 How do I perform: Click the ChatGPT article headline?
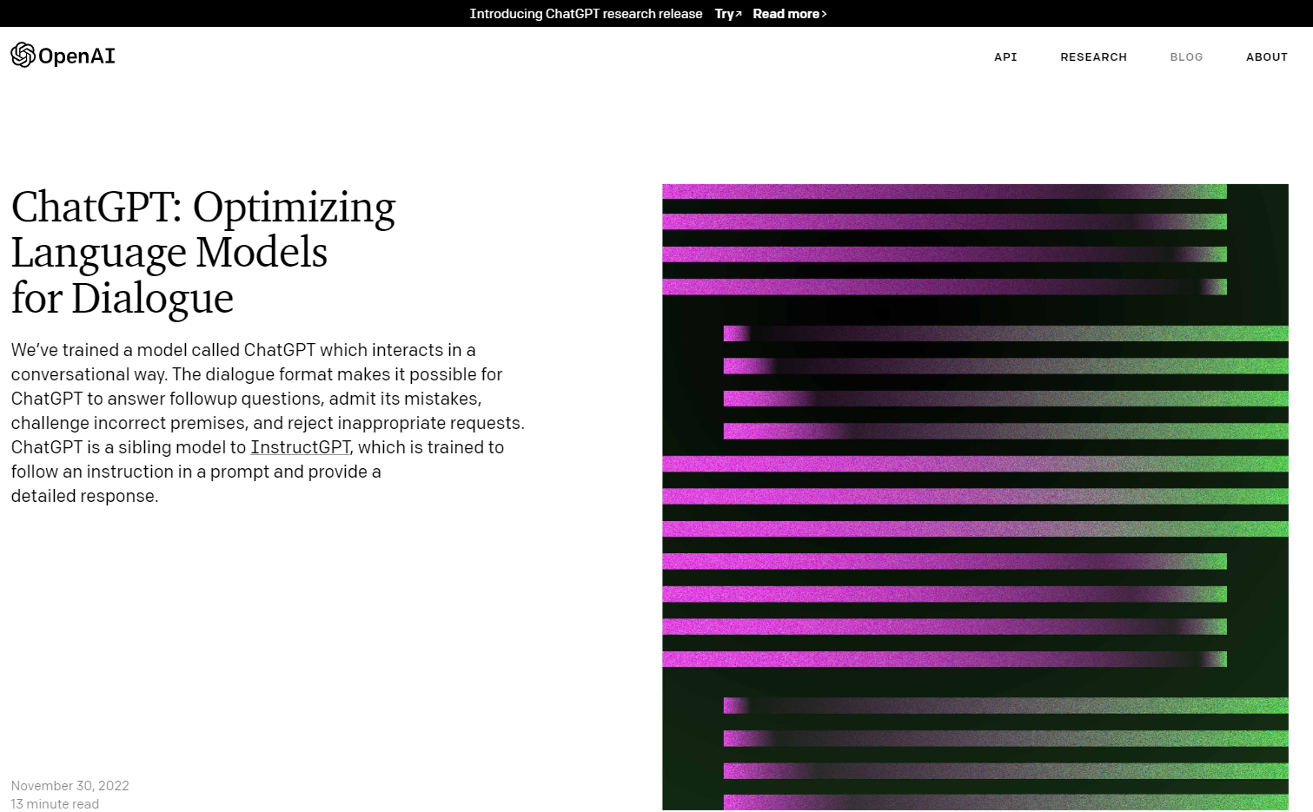pyautogui.click(x=203, y=252)
